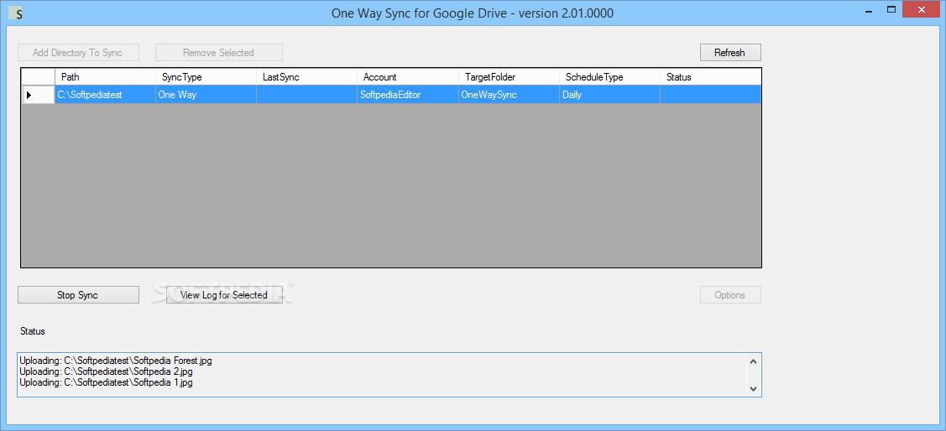The image size is (946, 431).
Task: Click the Softpedia Forest.jpg upload log line
Action: (x=116, y=361)
